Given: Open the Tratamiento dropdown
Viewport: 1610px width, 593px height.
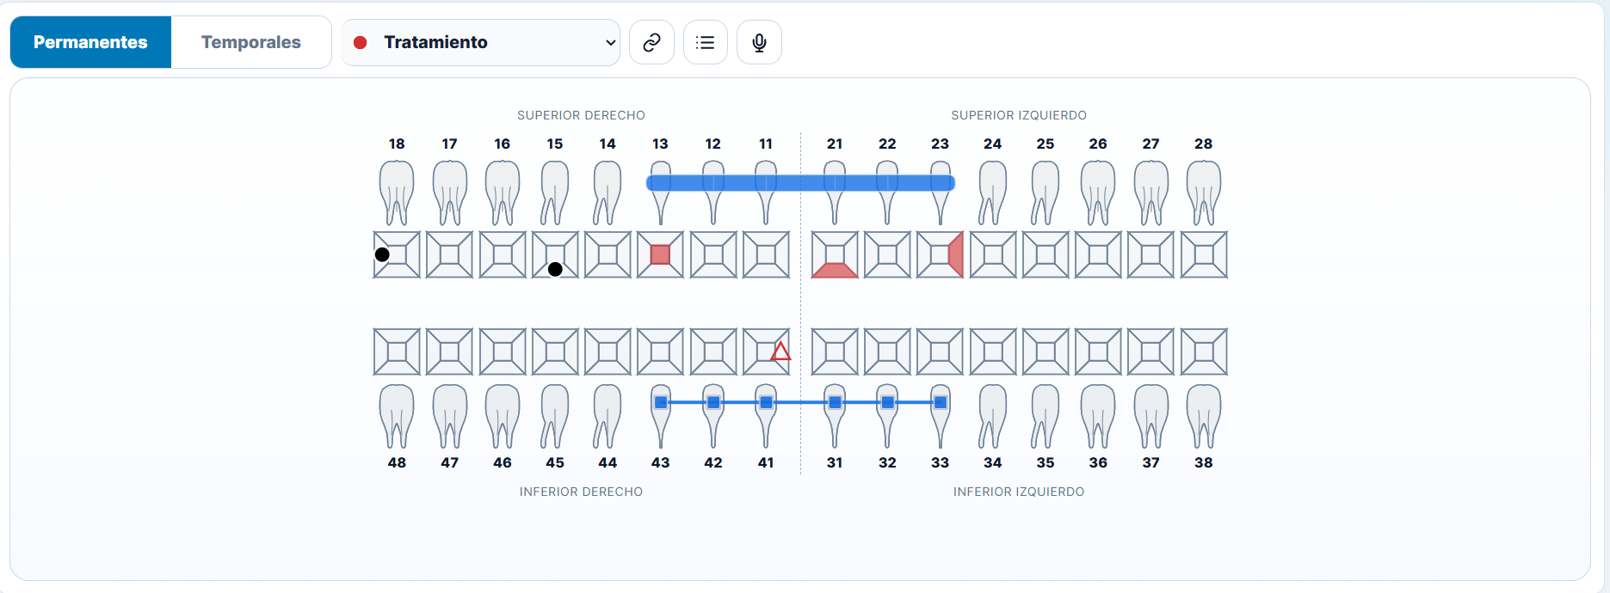Looking at the screenshot, I should point(480,42).
